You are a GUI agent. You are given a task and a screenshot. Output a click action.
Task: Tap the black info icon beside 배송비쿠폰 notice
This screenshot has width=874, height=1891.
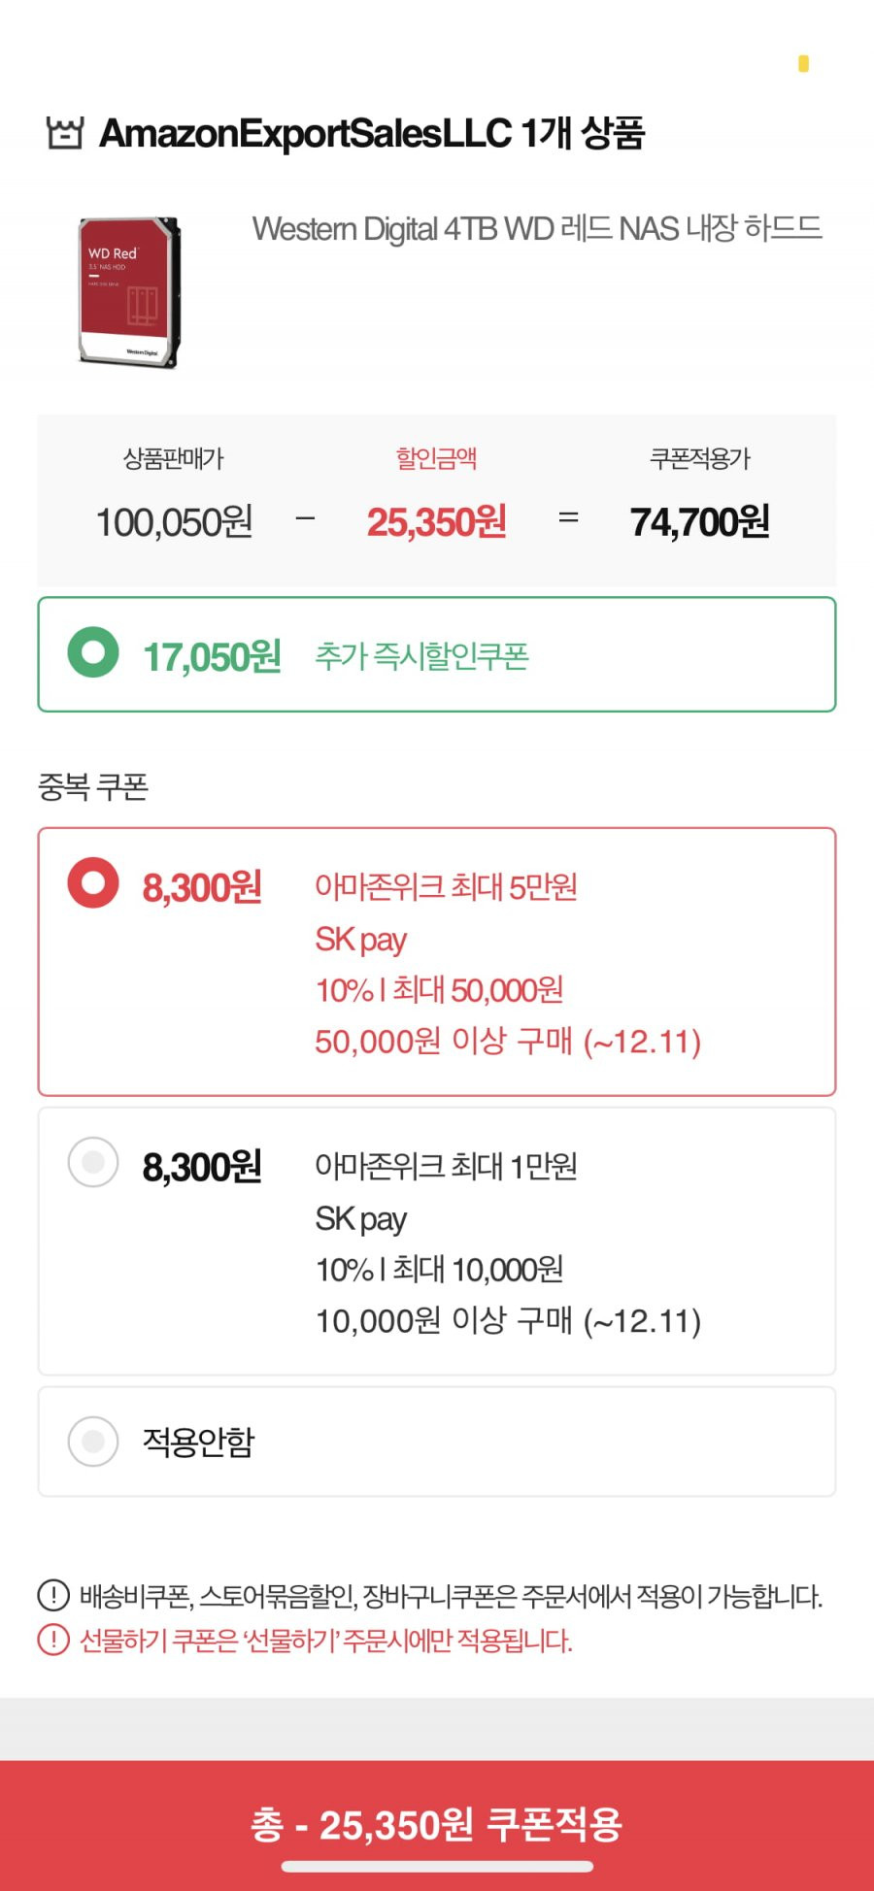53,1595
